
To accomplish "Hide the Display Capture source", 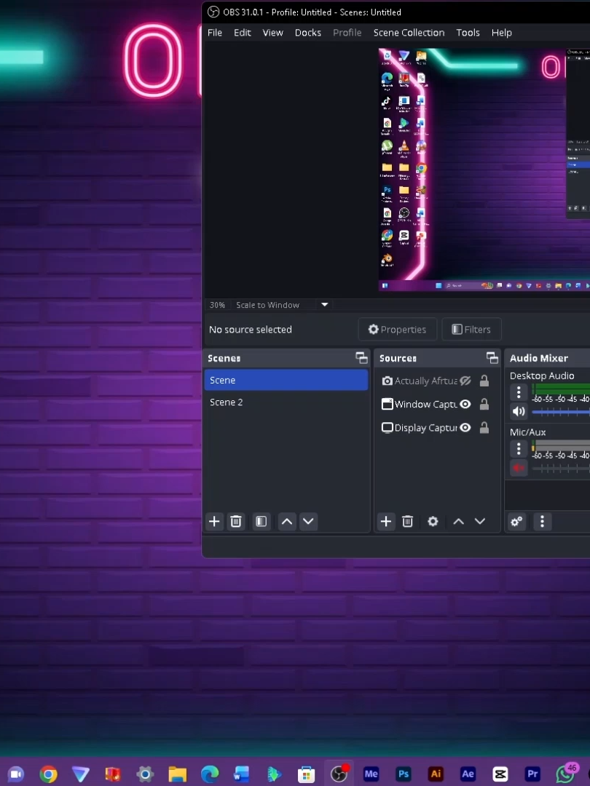I will [x=465, y=427].
